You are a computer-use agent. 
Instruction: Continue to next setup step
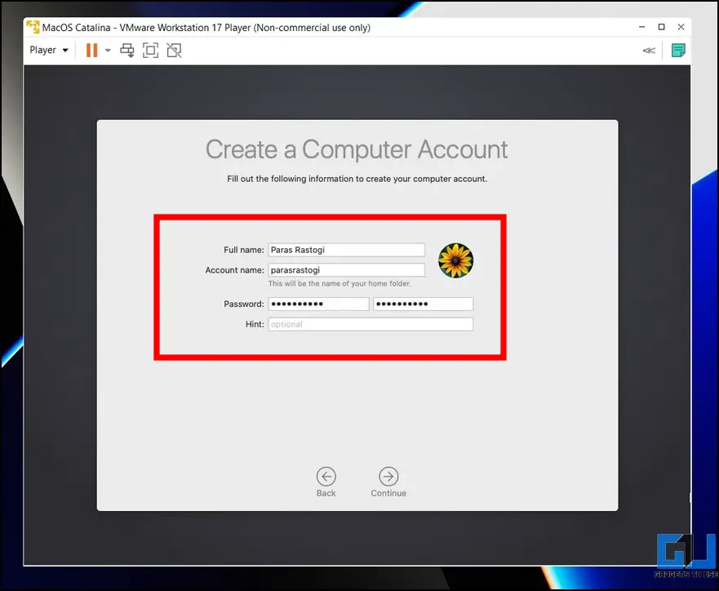(388, 482)
